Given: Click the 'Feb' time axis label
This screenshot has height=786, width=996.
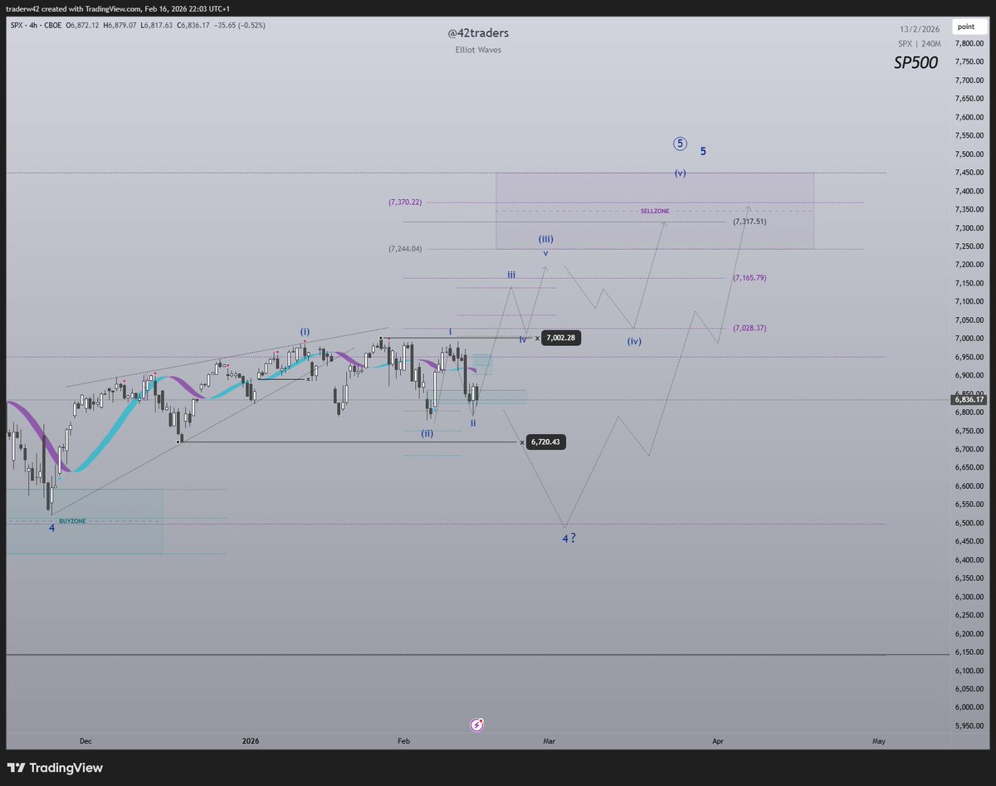Looking at the screenshot, I should tap(405, 740).
